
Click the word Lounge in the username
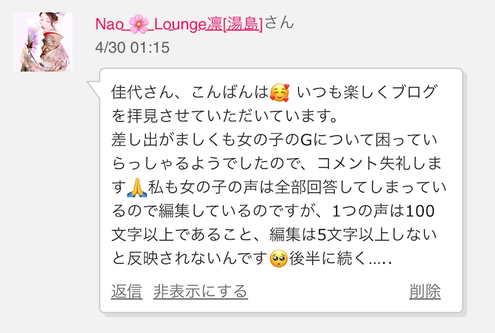pos(180,25)
